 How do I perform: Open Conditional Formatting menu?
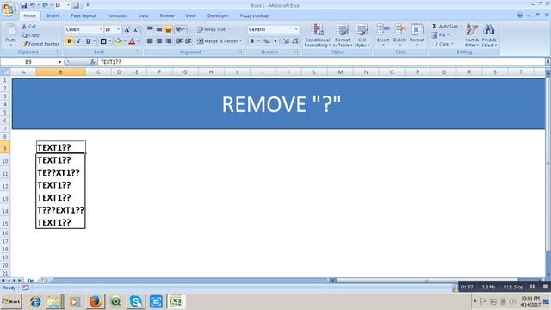click(318, 35)
